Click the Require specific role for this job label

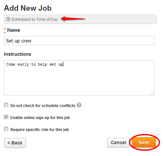[x=40, y=130]
